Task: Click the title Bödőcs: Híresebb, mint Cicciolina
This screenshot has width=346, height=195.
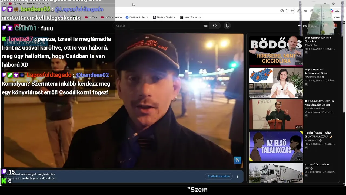Action: [x=318, y=40]
